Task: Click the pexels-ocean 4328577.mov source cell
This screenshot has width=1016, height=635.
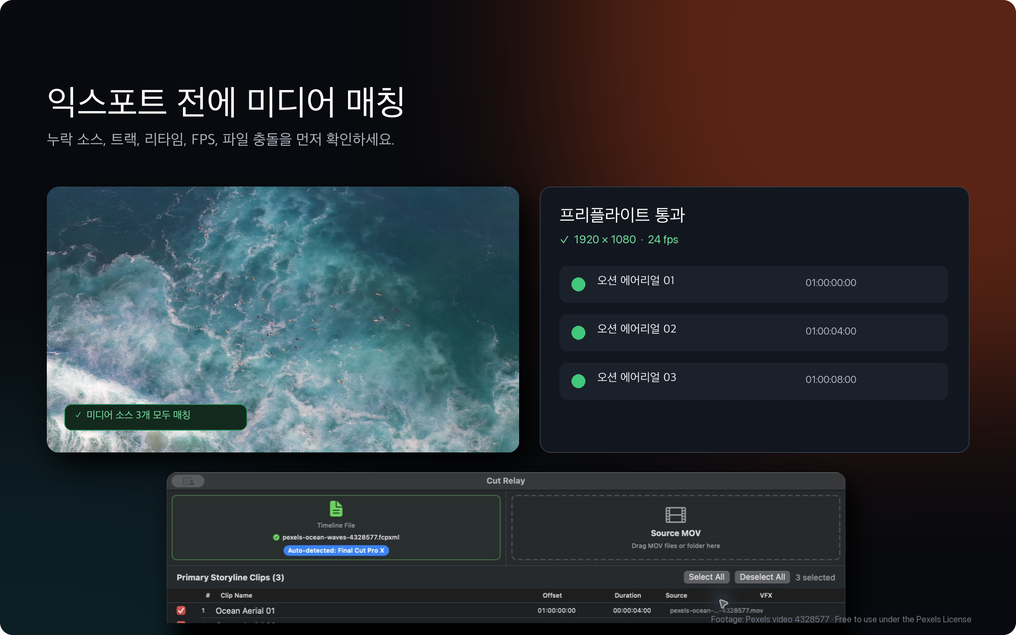Action: click(716, 610)
